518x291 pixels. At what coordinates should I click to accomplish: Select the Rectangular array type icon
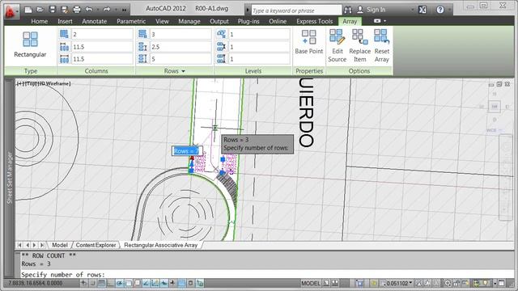pos(30,39)
